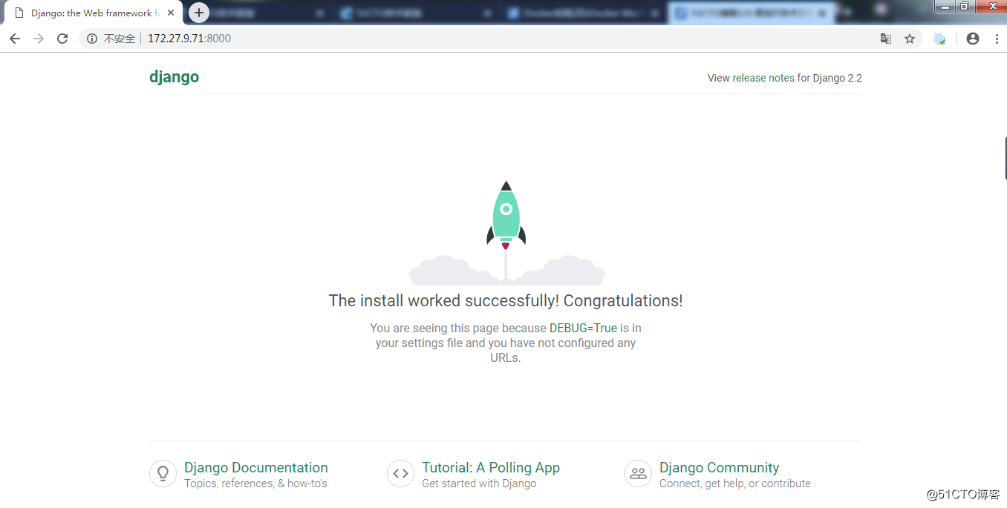Open Django Documentation link
Viewport: 1007px width, 508px height.
(255, 468)
